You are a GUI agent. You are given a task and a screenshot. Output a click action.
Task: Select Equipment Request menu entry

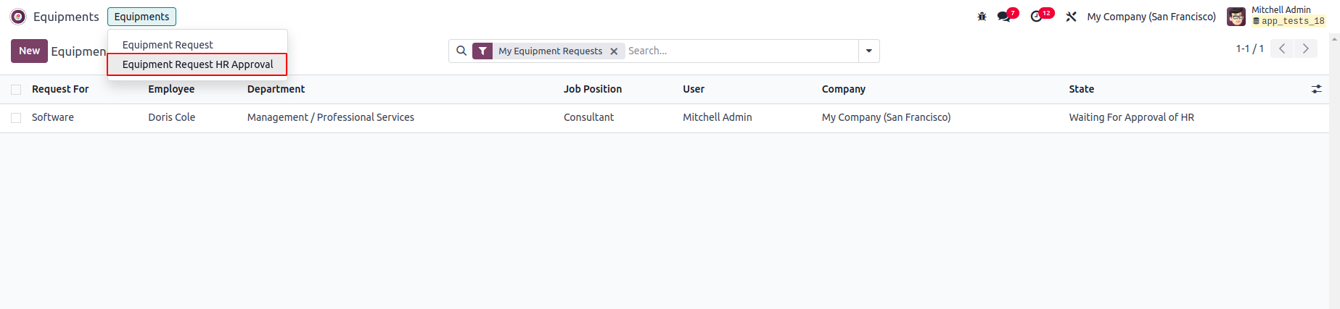pos(168,45)
